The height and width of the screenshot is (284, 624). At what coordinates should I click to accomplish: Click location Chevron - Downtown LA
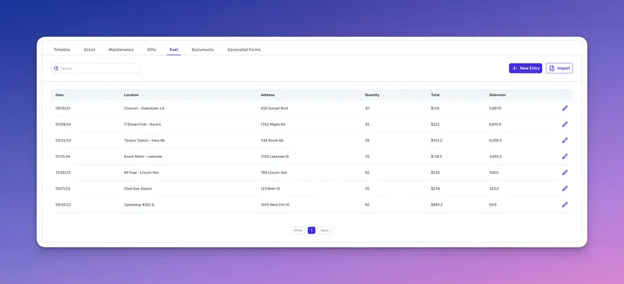pos(144,108)
